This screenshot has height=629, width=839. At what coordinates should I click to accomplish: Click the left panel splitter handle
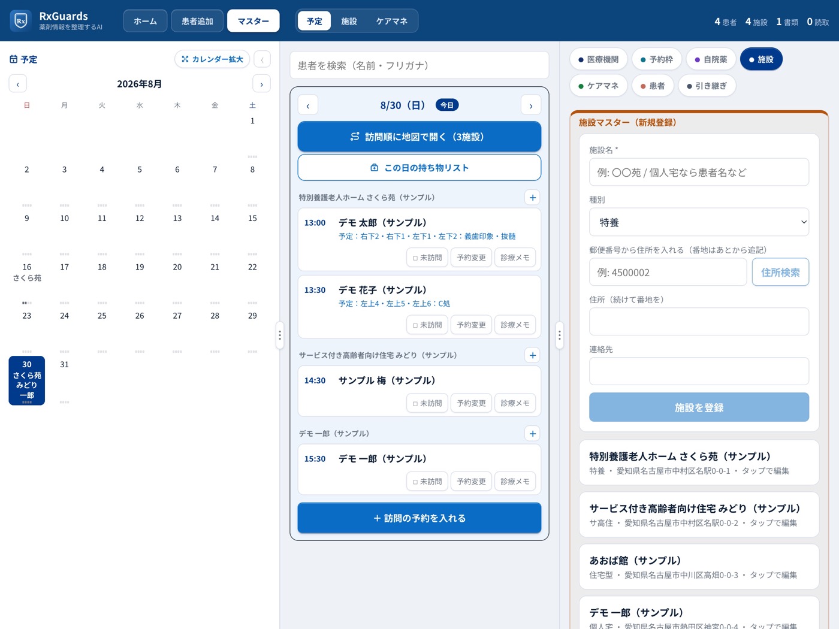click(x=279, y=335)
